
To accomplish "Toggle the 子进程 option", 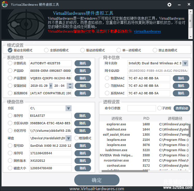I will point(160,108).
